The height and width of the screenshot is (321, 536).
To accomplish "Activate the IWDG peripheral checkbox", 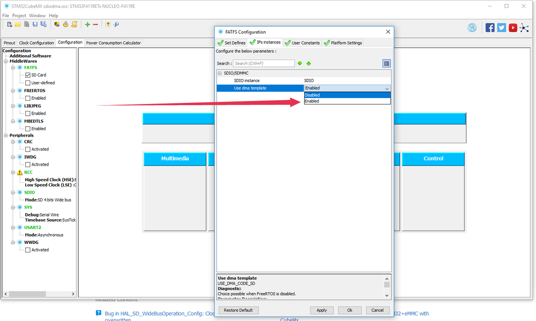I will click(x=28, y=165).
